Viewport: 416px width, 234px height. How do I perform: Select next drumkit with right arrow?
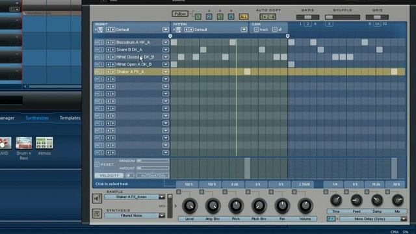112,30
